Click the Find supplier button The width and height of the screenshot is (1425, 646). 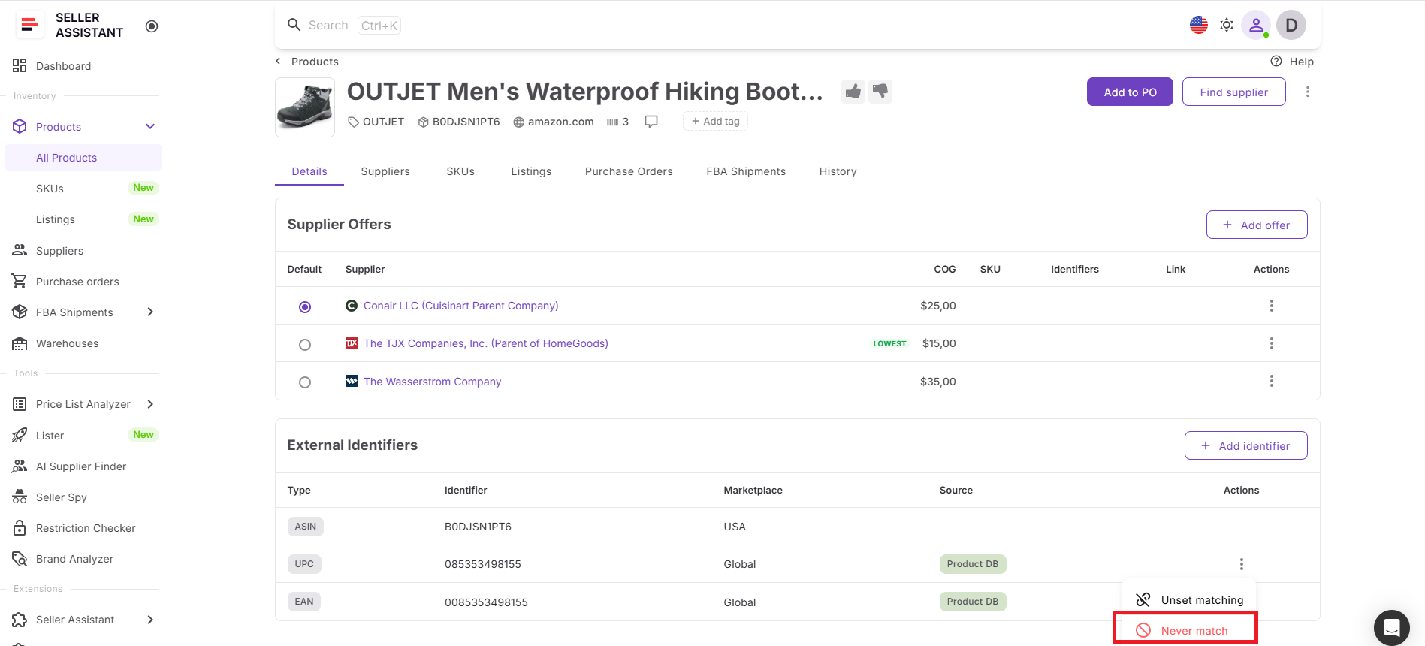(x=1233, y=92)
